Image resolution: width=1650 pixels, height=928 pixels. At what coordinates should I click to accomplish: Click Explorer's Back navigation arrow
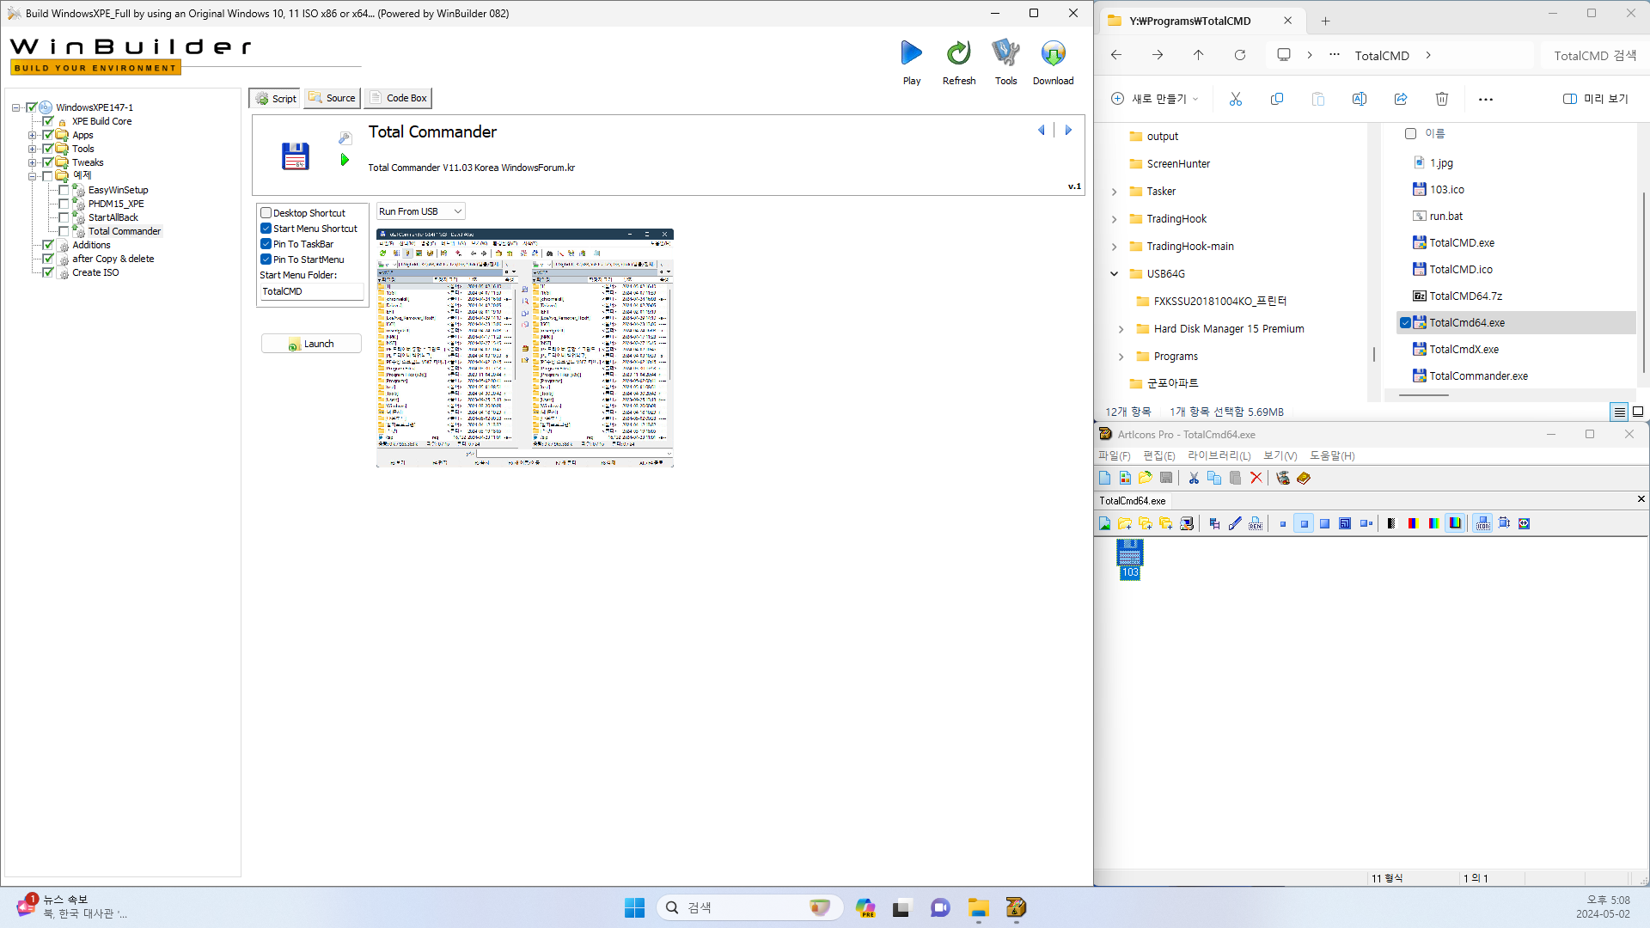(x=1116, y=55)
